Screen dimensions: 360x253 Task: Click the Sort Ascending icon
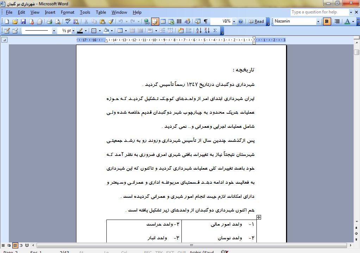click(x=199, y=31)
